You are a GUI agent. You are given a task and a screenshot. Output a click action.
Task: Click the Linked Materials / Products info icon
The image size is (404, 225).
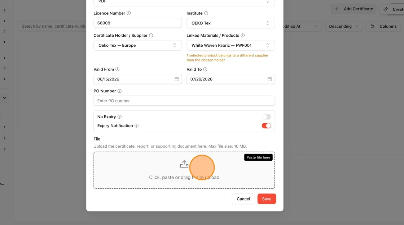pyautogui.click(x=243, y=36)
